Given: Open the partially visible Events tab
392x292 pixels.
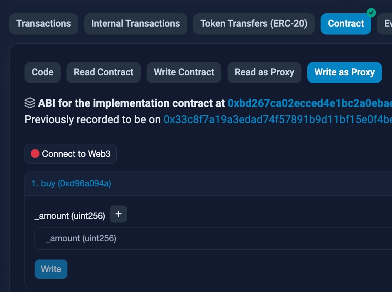Looking at the screenshot, I should coord(386,24).
